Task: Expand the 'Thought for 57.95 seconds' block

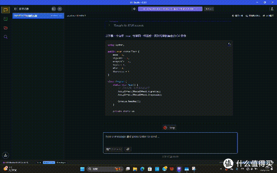Action: click(129, 26)
